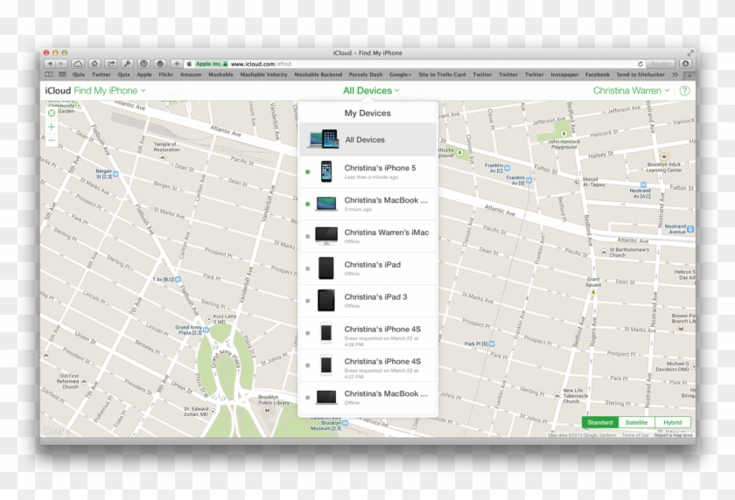The width and height of the screenshot is (735, 500).
Task: Open a new tab with the tab bar plus
Action: pyautogui.click(x=689, y=75)
